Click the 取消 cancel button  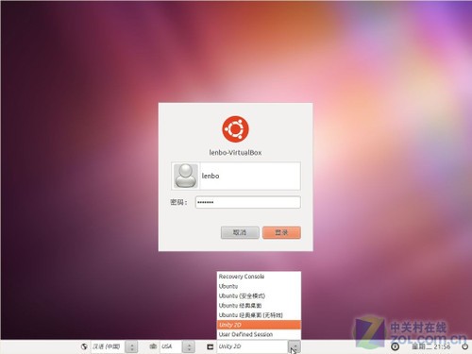pyautogui.click(x=240, y=232)
